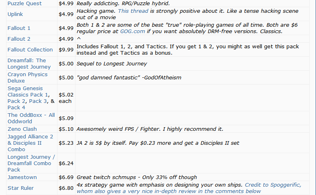Follow the 'Credit to Spoggerific' link

pyautogui.click(x=273, y=185)
